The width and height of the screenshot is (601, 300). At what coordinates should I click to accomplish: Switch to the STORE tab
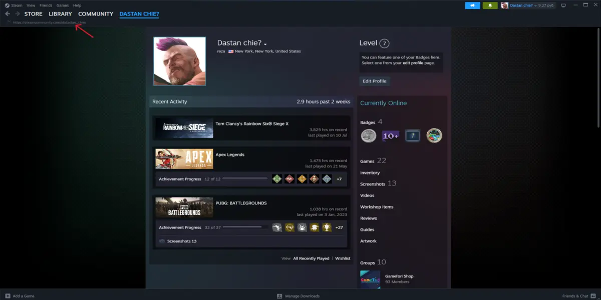[x=34, y=14]
